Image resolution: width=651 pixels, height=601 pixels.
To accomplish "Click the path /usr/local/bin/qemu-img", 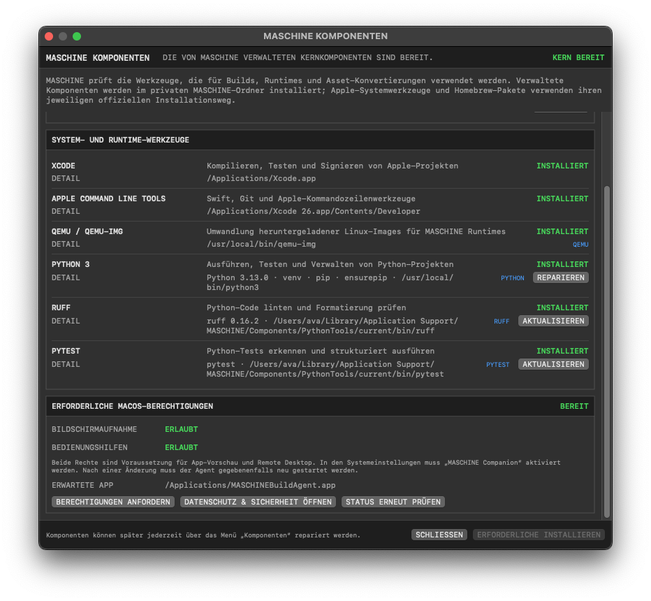I will tap(261, 244).
